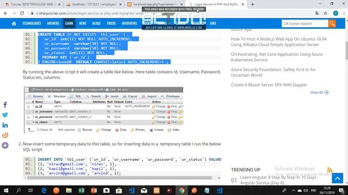Click the phpMyAdmin table structure screenshot
Image resolution: width=348 pixels, height=195 pixels.
coord(104,110)
